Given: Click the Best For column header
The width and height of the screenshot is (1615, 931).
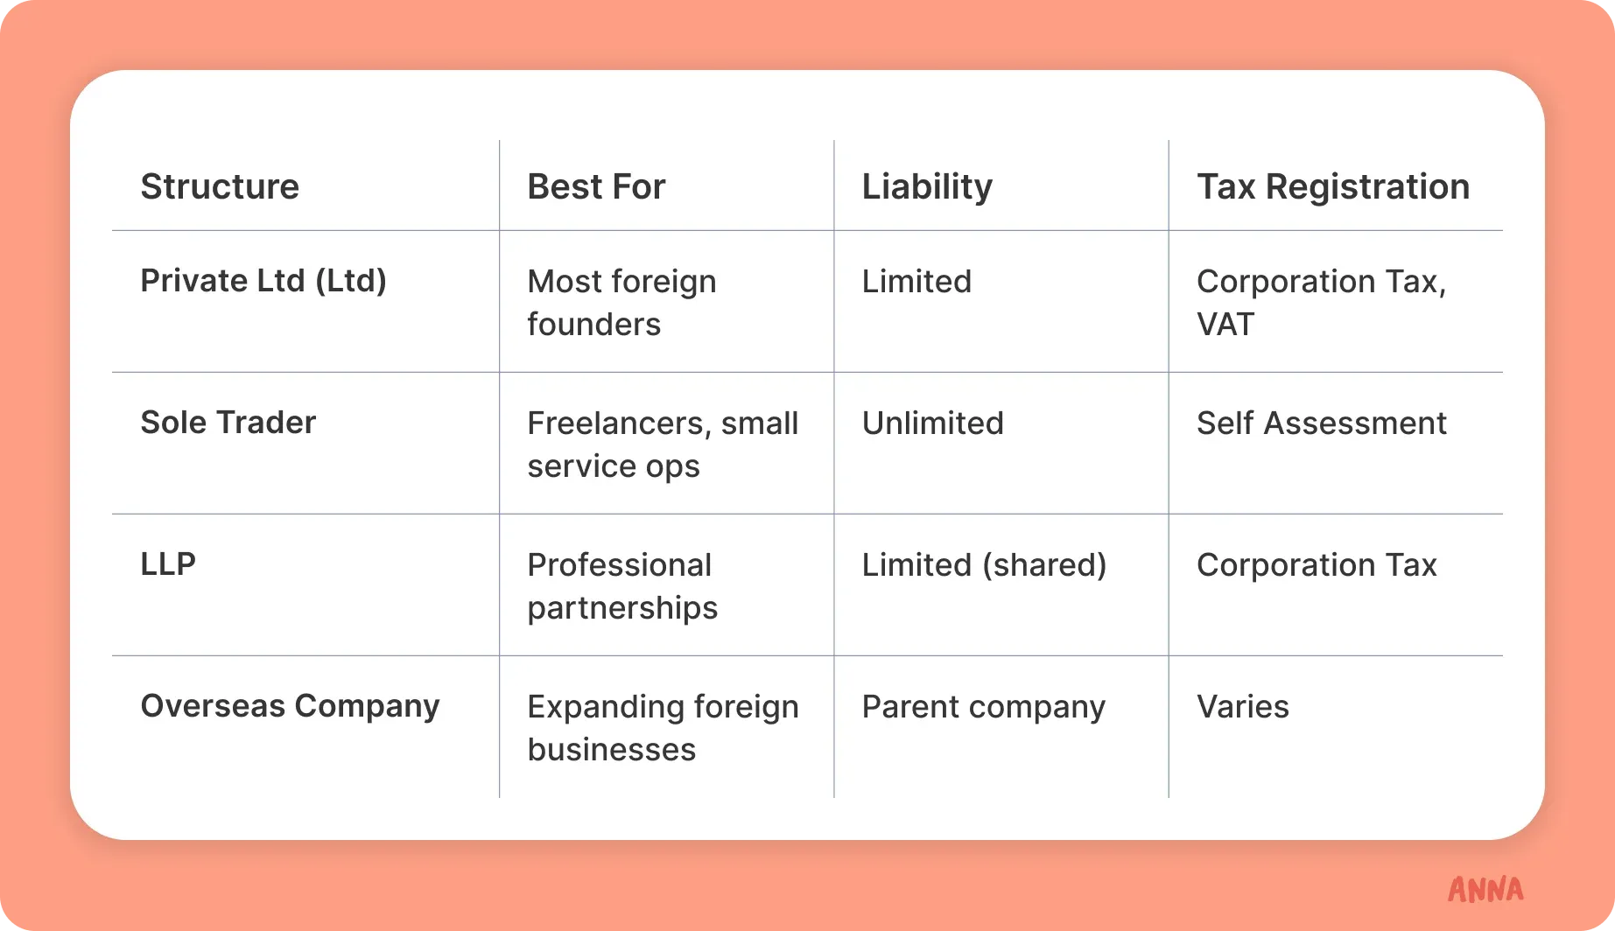Looking at the screenshot, I should (596, 186).
